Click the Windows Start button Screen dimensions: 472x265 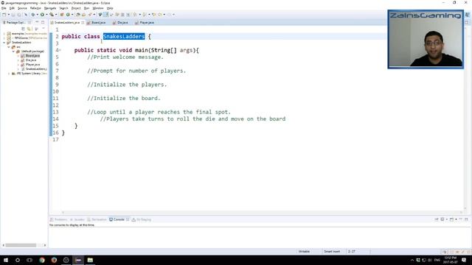6,260
